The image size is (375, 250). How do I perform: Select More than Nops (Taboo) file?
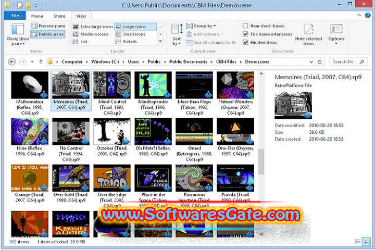pos(194,93)
